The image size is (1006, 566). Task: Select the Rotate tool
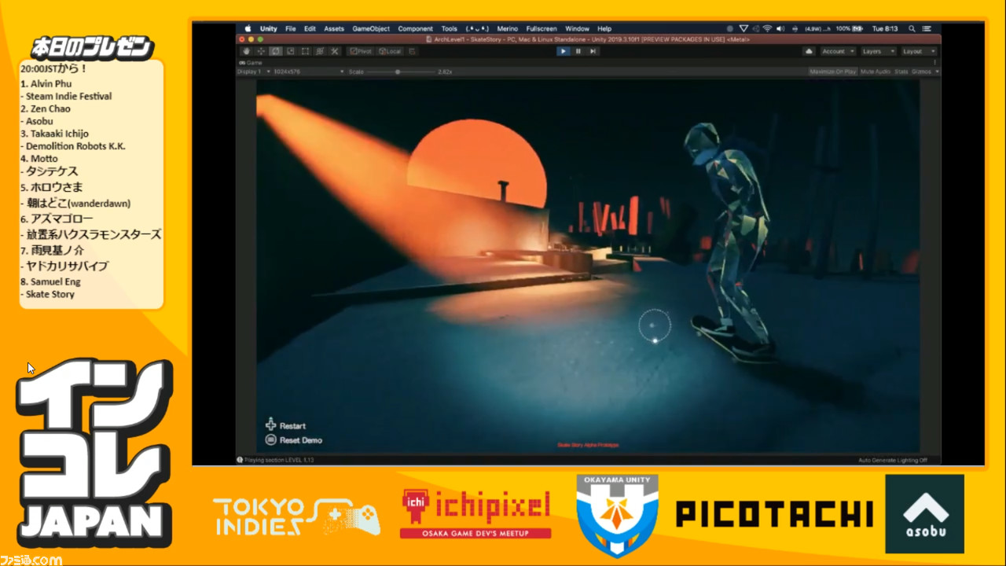click(x=276, y=51)
